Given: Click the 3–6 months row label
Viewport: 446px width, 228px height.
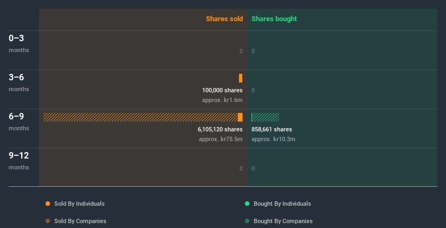Looking at the screenshot, I should 19,83.
